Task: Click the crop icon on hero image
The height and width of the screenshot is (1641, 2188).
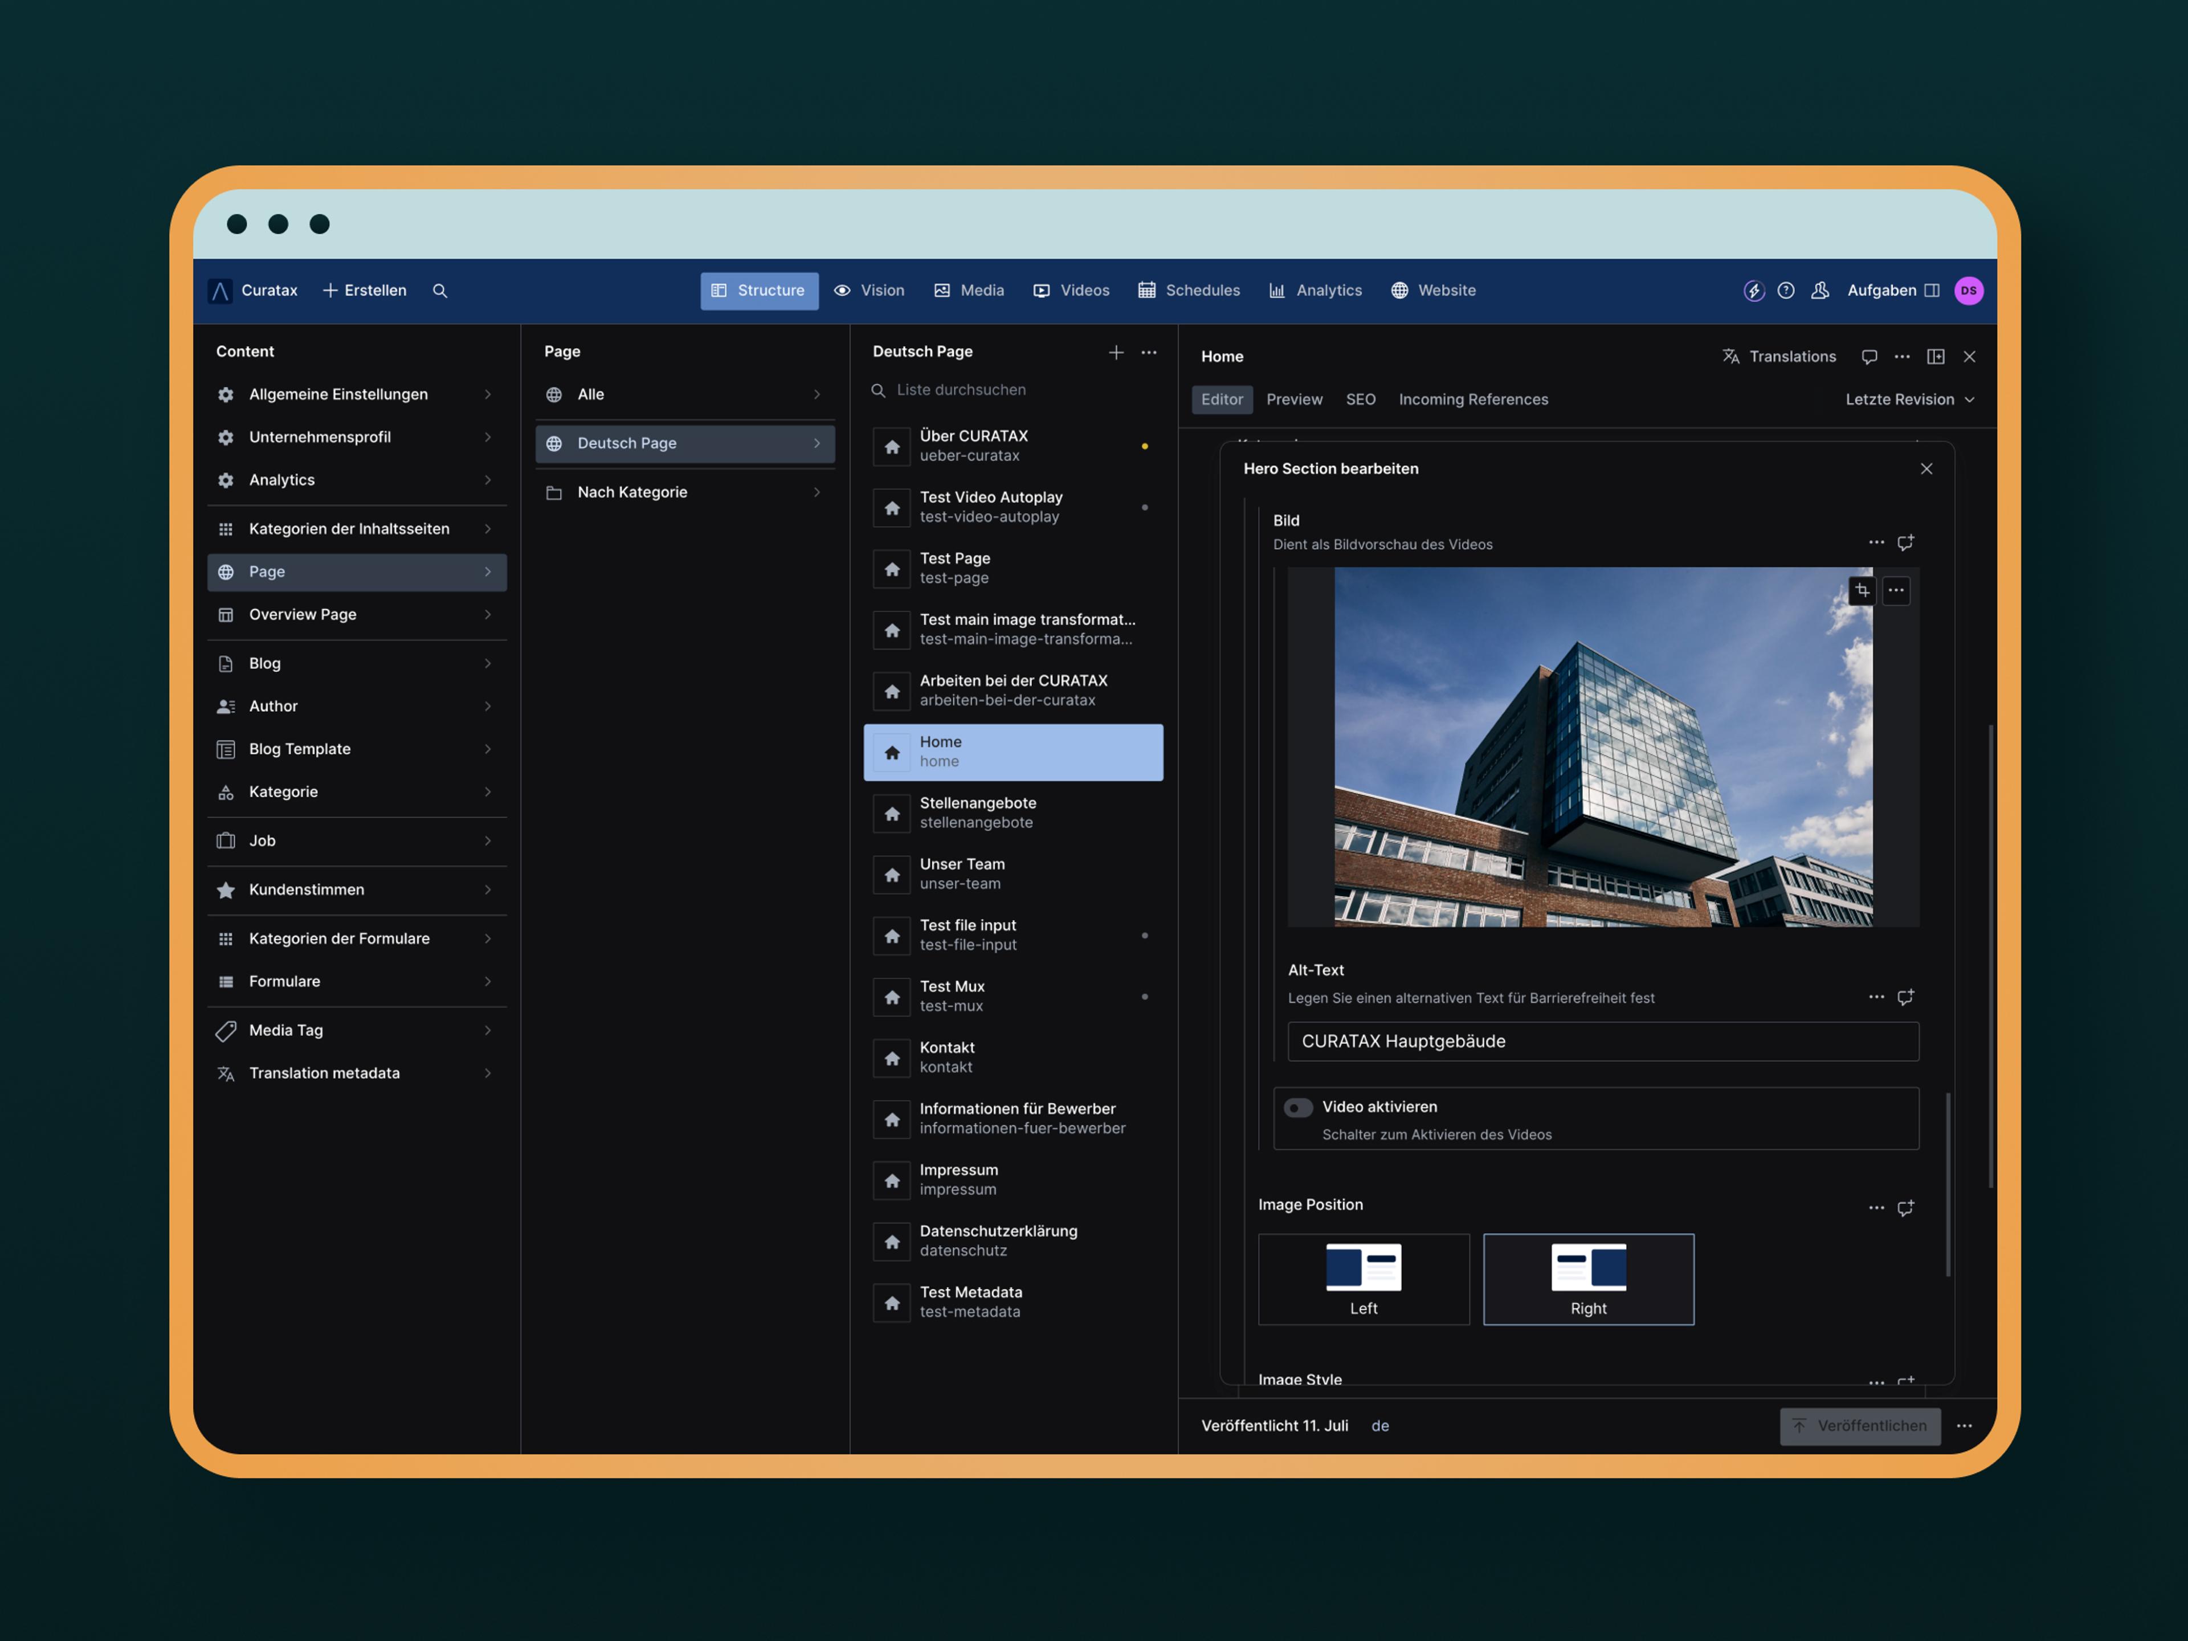Action: click(1862, 590)
